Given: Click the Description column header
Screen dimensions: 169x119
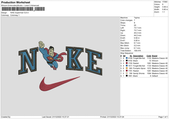Looking at the screenshot, I should pyautogui.click(x=138, y=56).
